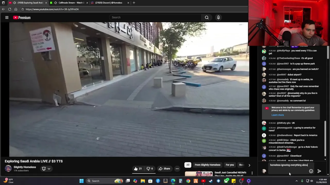Click the @tommygun55 chat username
330x185 pixels.
pos(285,128)
